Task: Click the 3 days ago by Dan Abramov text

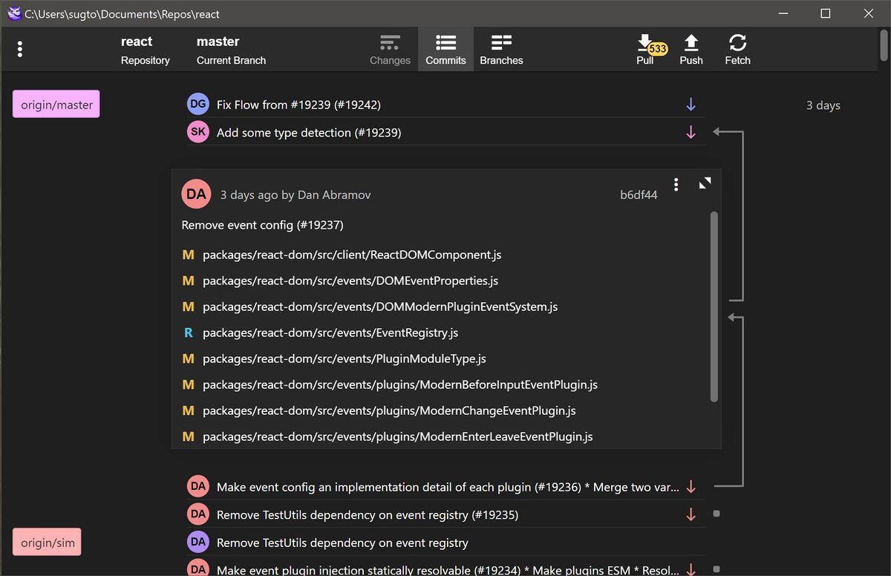Action: 296,195
